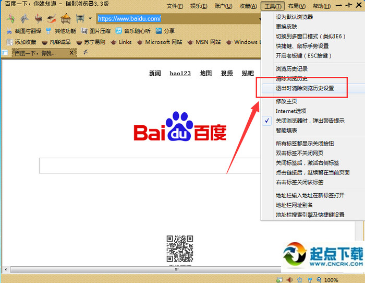Click the bronze tripod cauldron toolbar icon

80,18
